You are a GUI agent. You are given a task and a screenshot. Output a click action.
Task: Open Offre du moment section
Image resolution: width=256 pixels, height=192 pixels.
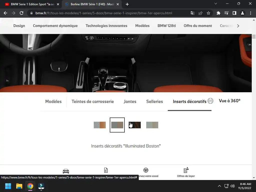point(198,26)
